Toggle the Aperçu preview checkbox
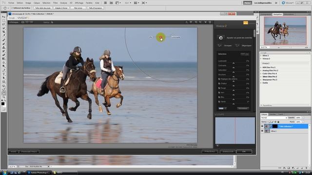312x175 pixels. 52,22
